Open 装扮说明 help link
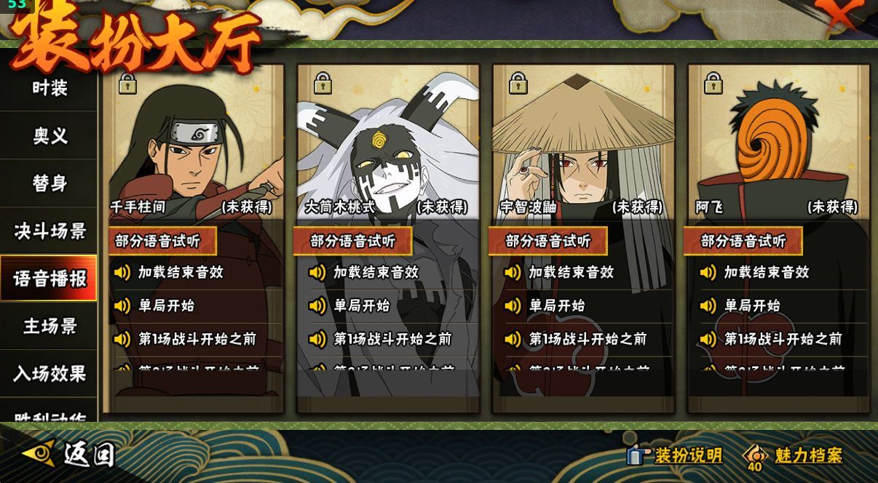878x483 pixels. pyautogui.click(x=674, y=455)
